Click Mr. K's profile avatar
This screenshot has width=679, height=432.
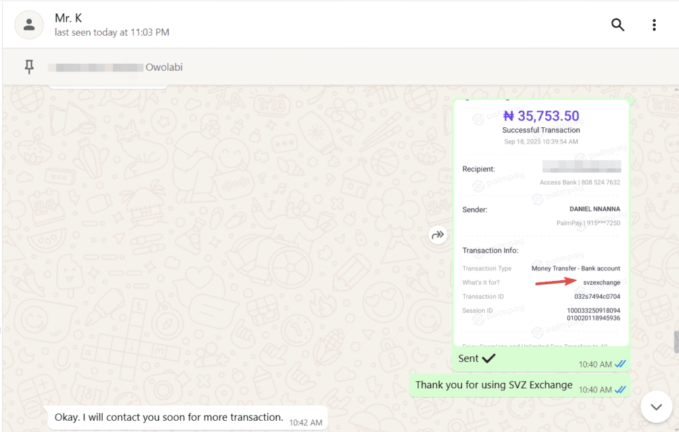(x=29, y=25)
